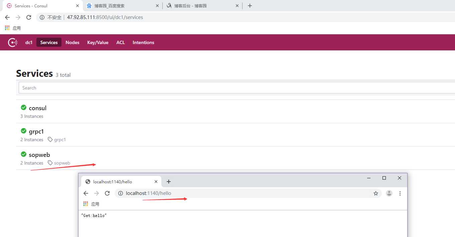The width and height of the screenshot is (455, 237).
Task: Click the '2 Instances' text under sopweb
Action: click(x=32, y=163)
